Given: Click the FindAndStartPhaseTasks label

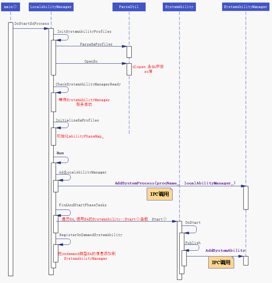Looking at the screenshot, I should (83, 205).
